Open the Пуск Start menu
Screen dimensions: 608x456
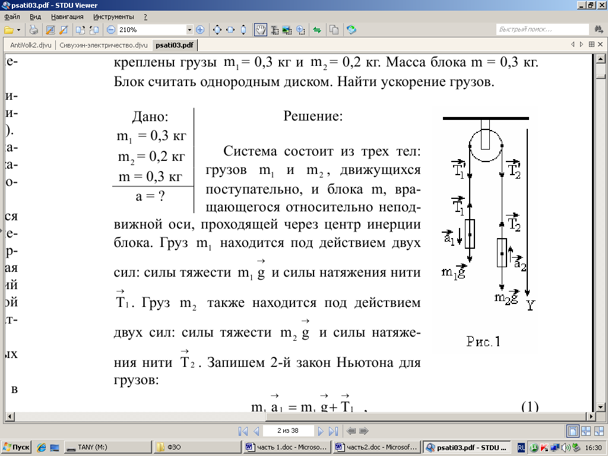(x=16, y=447)
